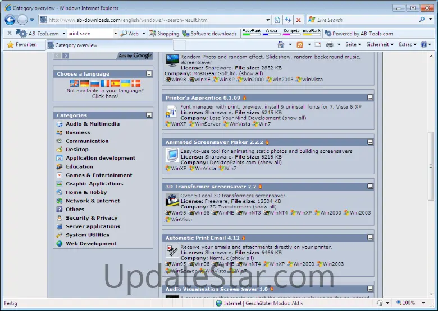Select the Russian flag language
The image size is (438, 311).
(x=95, y=83)
